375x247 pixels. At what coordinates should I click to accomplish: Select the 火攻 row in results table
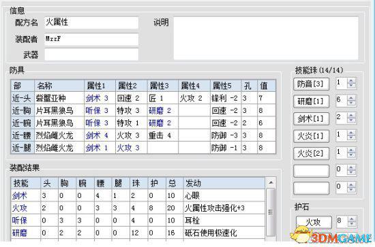[138, 208]
